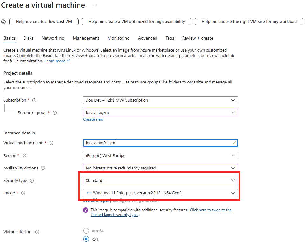Screen dimensions: 306x245
Task: Show info tooltip for Subscription
Action: coord(34,100)
